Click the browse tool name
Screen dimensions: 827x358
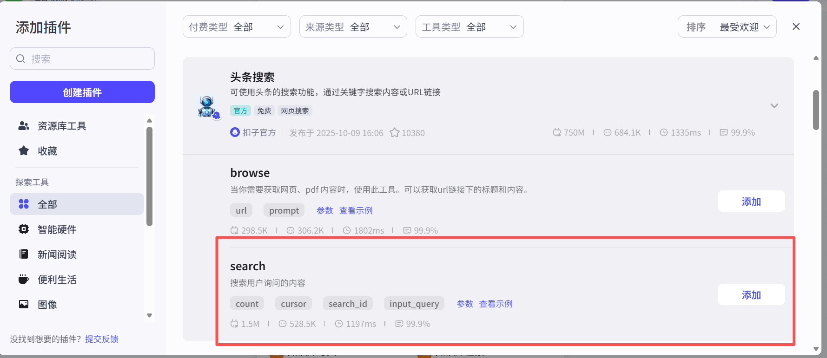click(x=250, y=173)
